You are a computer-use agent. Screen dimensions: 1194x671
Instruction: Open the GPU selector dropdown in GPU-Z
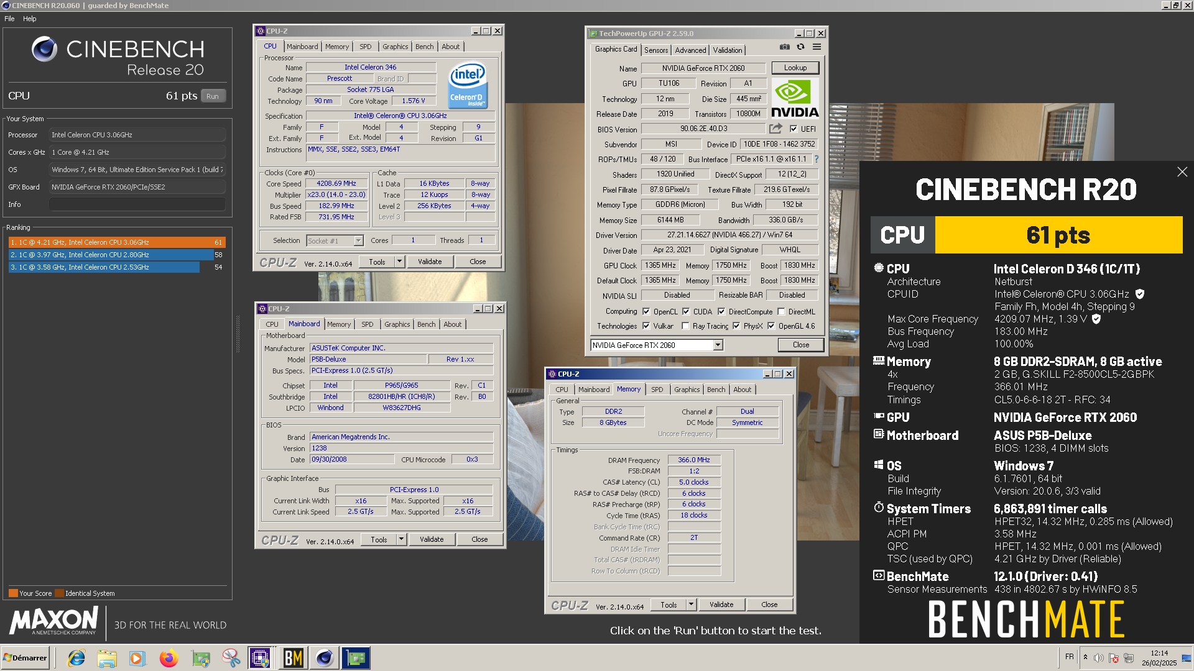tap(718, 345)
